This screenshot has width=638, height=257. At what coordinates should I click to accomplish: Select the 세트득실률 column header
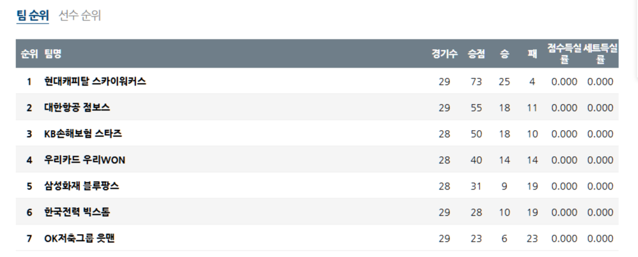600,54
